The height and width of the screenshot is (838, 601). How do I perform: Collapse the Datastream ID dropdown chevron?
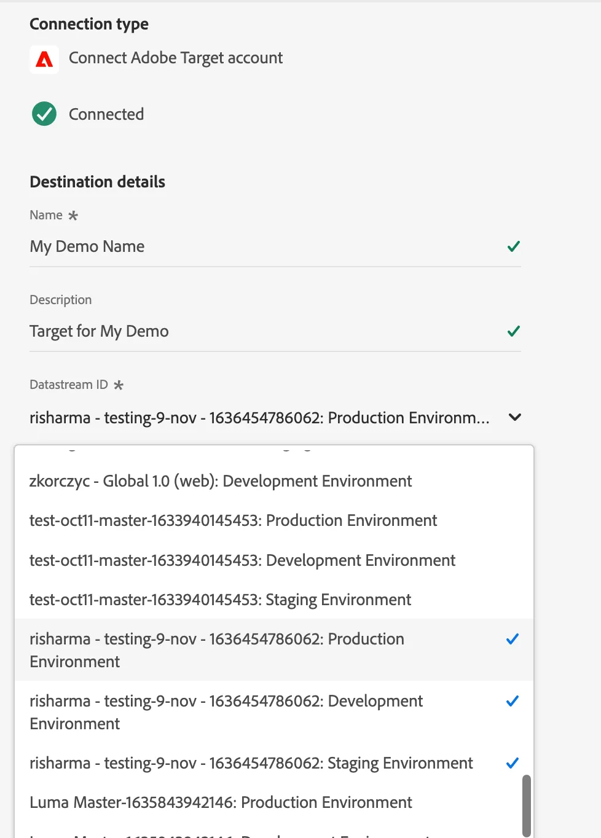pyautogui.click(x=515, y=417)
